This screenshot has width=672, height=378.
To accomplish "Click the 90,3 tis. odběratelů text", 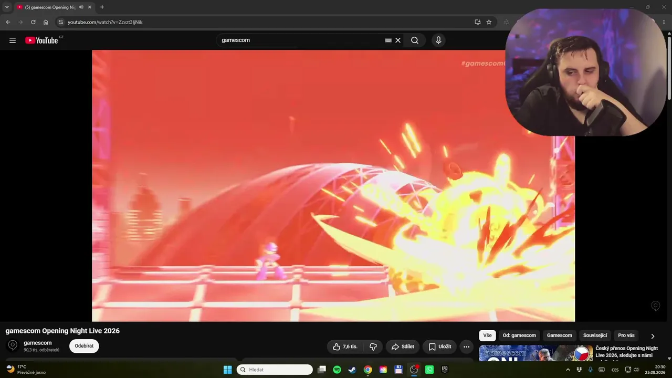I will 41,350.
